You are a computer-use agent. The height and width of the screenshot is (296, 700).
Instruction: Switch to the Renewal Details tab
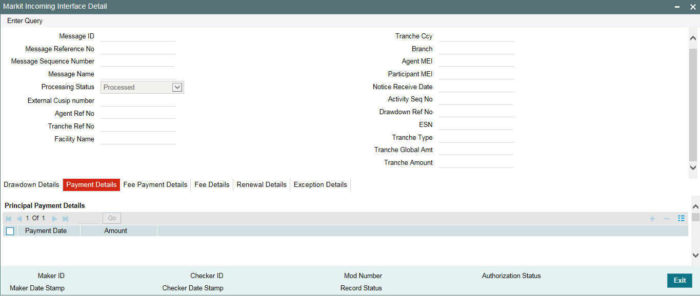pyautogui.click(x=262, y=184)
